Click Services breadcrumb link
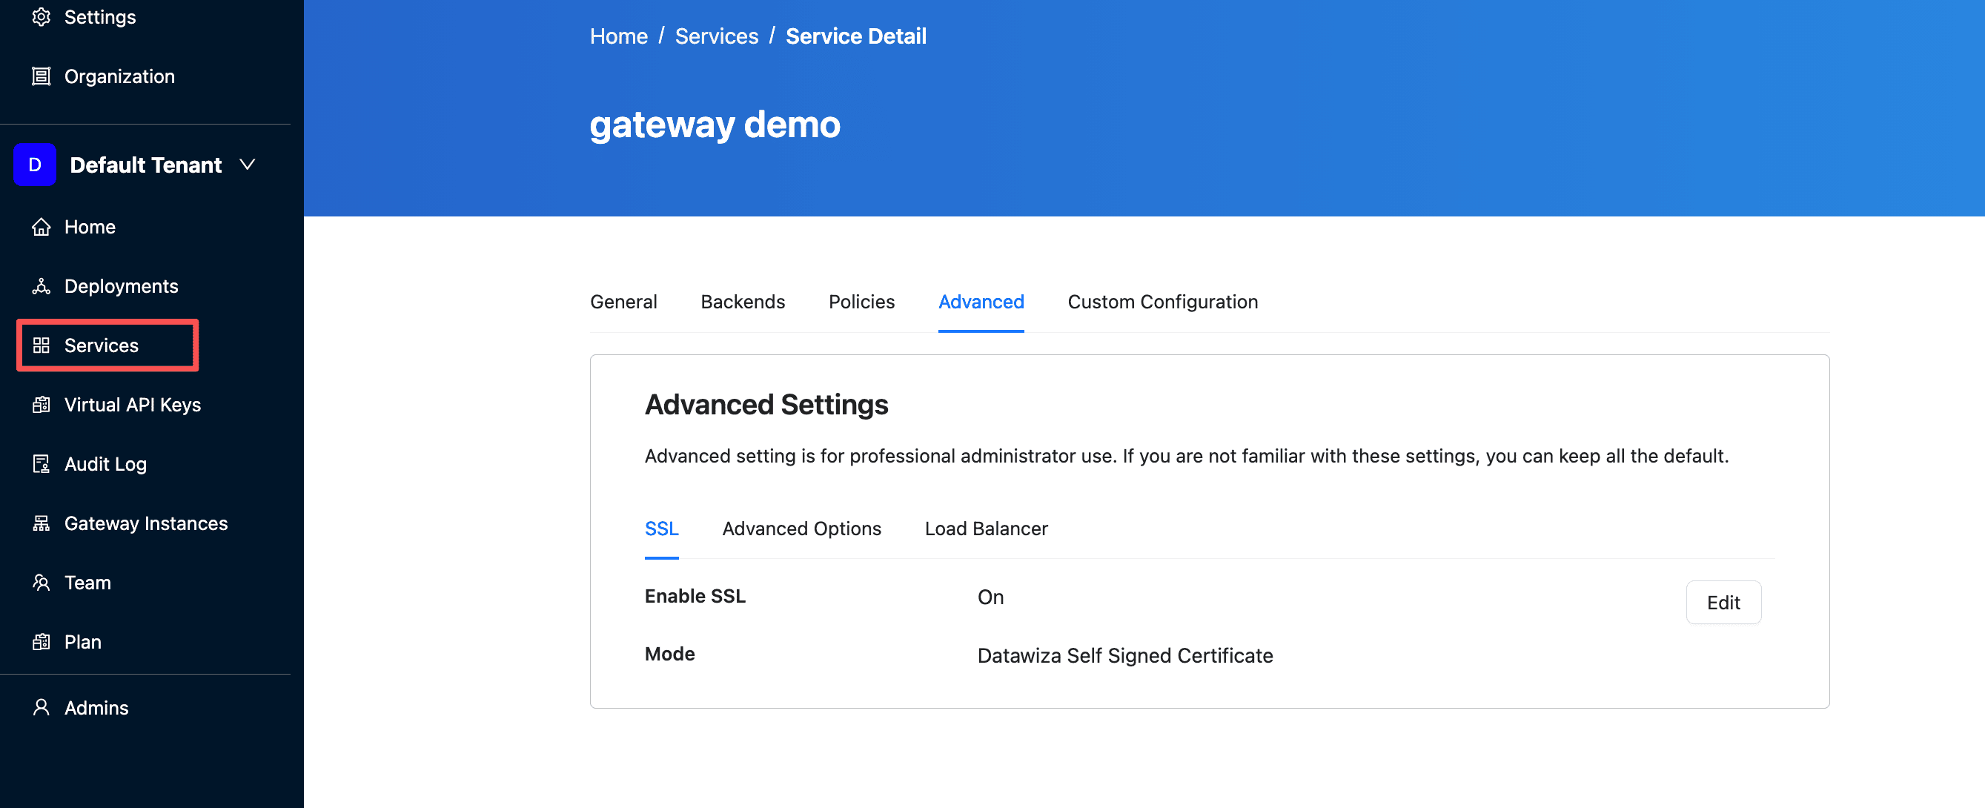Viewport: 1985px width, 808px height. [717, 36]
